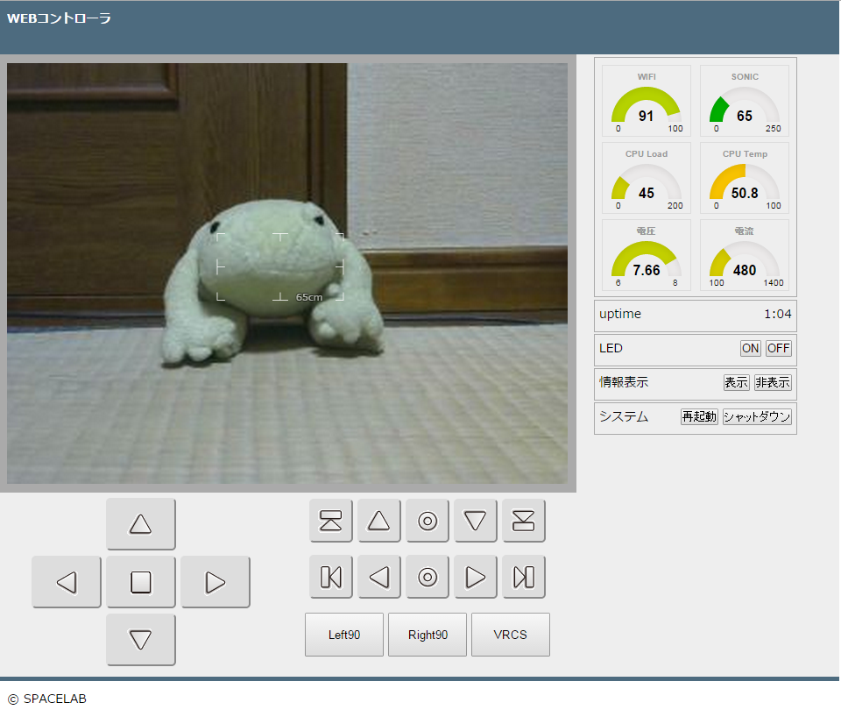Viewport: 841px width, 717px height.
Task: Drive backward with the down arrow button
Action: click(x=140, y=640)
